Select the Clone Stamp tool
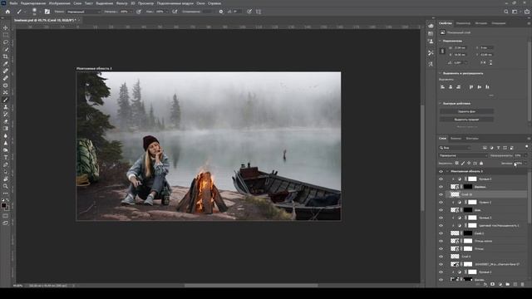Viewport: 532px width, 299px height. (x=6, y=107)
